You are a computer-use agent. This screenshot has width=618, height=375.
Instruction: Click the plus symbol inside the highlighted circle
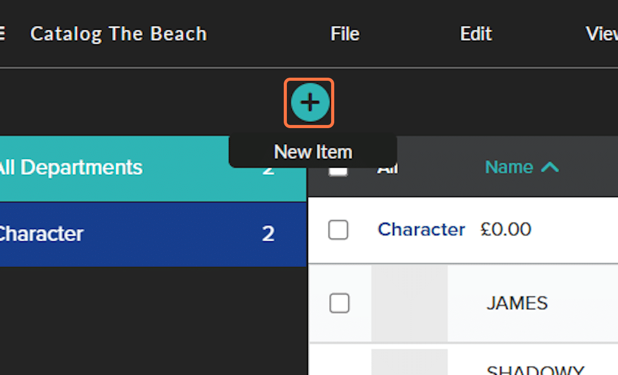[x=309, y=102]
